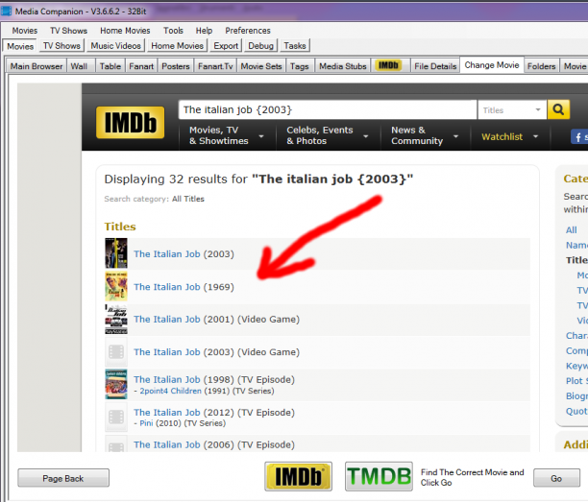Switch to the Debug tab
This screenshot has width=588, height=502.
[x=260, y=46]
